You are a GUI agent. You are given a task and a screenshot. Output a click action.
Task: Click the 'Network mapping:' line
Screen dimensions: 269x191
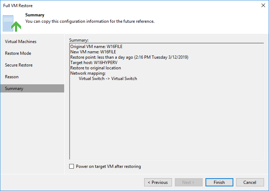coord(88,73)
